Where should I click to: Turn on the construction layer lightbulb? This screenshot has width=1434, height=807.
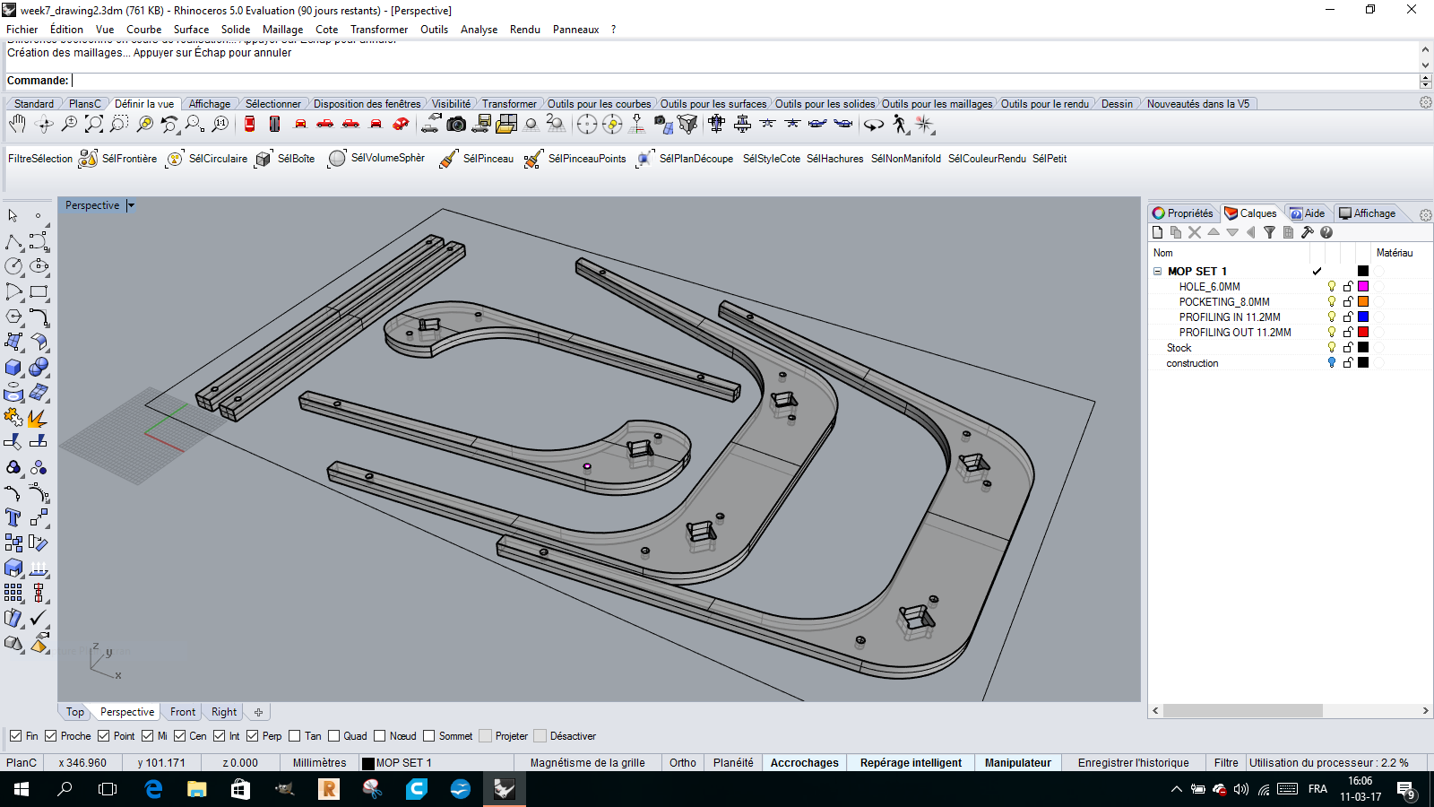tap(1332, 363)
